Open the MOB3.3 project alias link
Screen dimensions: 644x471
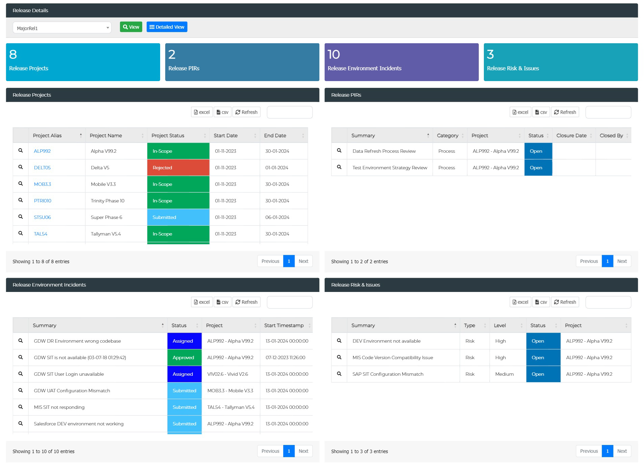tap(43, 184)
